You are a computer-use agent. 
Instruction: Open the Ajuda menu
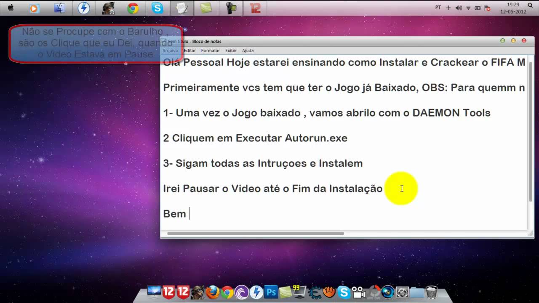248,50
